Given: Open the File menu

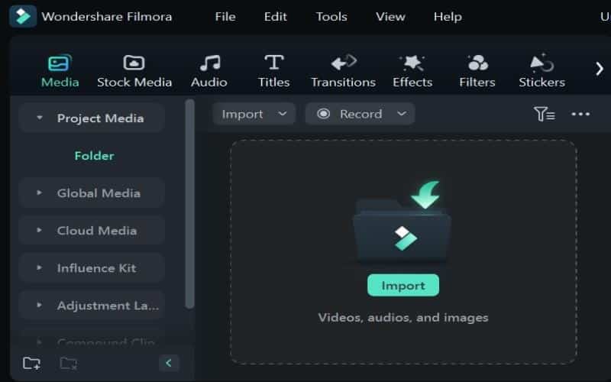Looking at the screenshot, I should (x=225, y=17).
